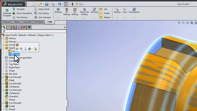Open Stock Simulation
The image size is (197, 111).
(x=22, y=13)
